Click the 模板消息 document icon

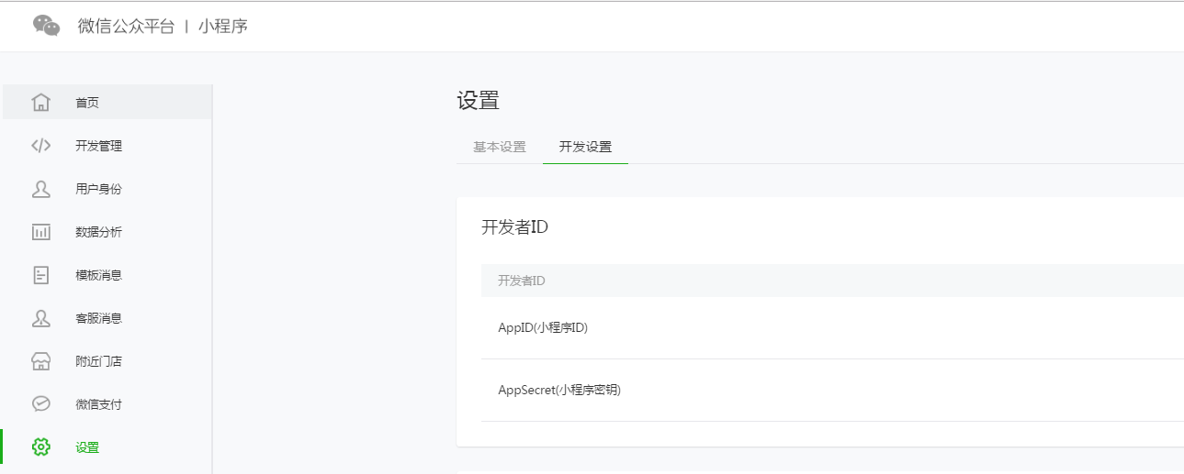[40, 275]
